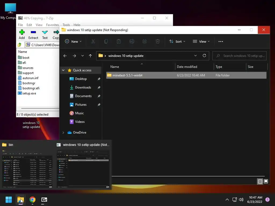The image size is (275, 206).
Task: Expand the address bar history dropdown
Action: pyautogui.click(x=196, y=56)
